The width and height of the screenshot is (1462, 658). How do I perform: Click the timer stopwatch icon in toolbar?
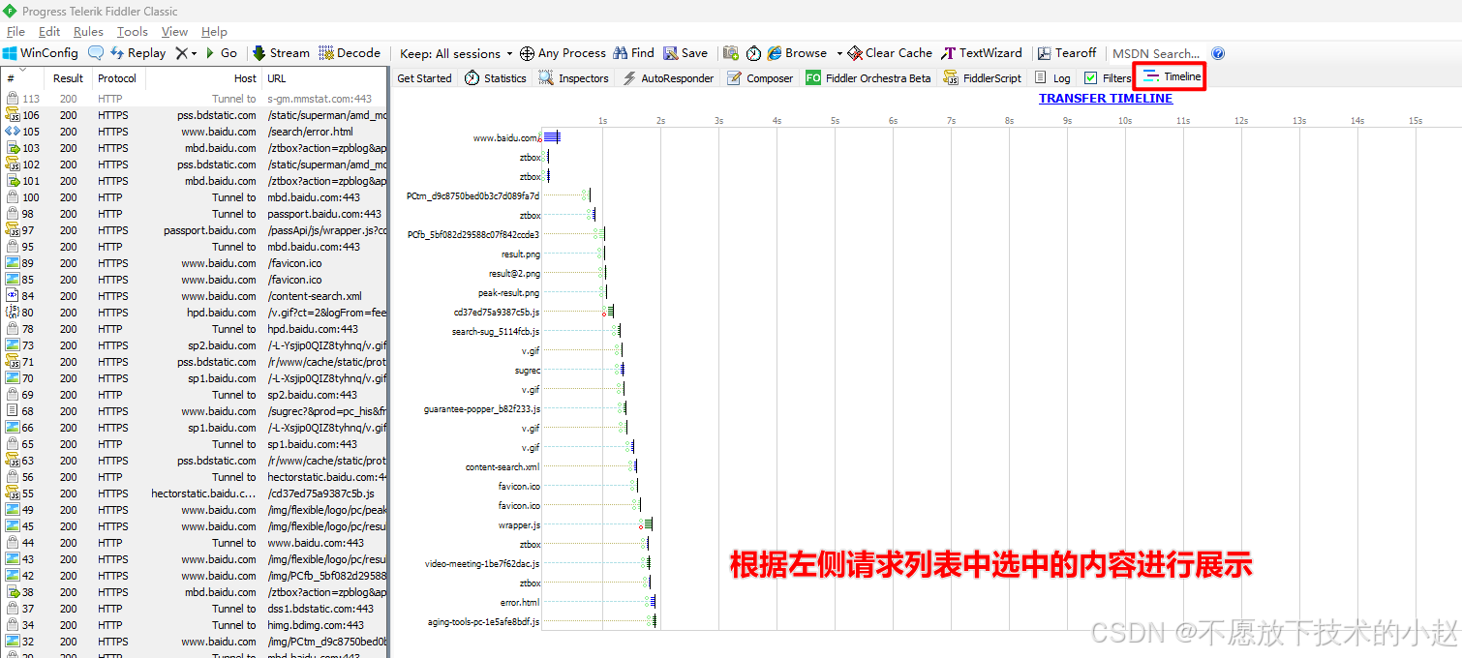[x=753, y=53]
